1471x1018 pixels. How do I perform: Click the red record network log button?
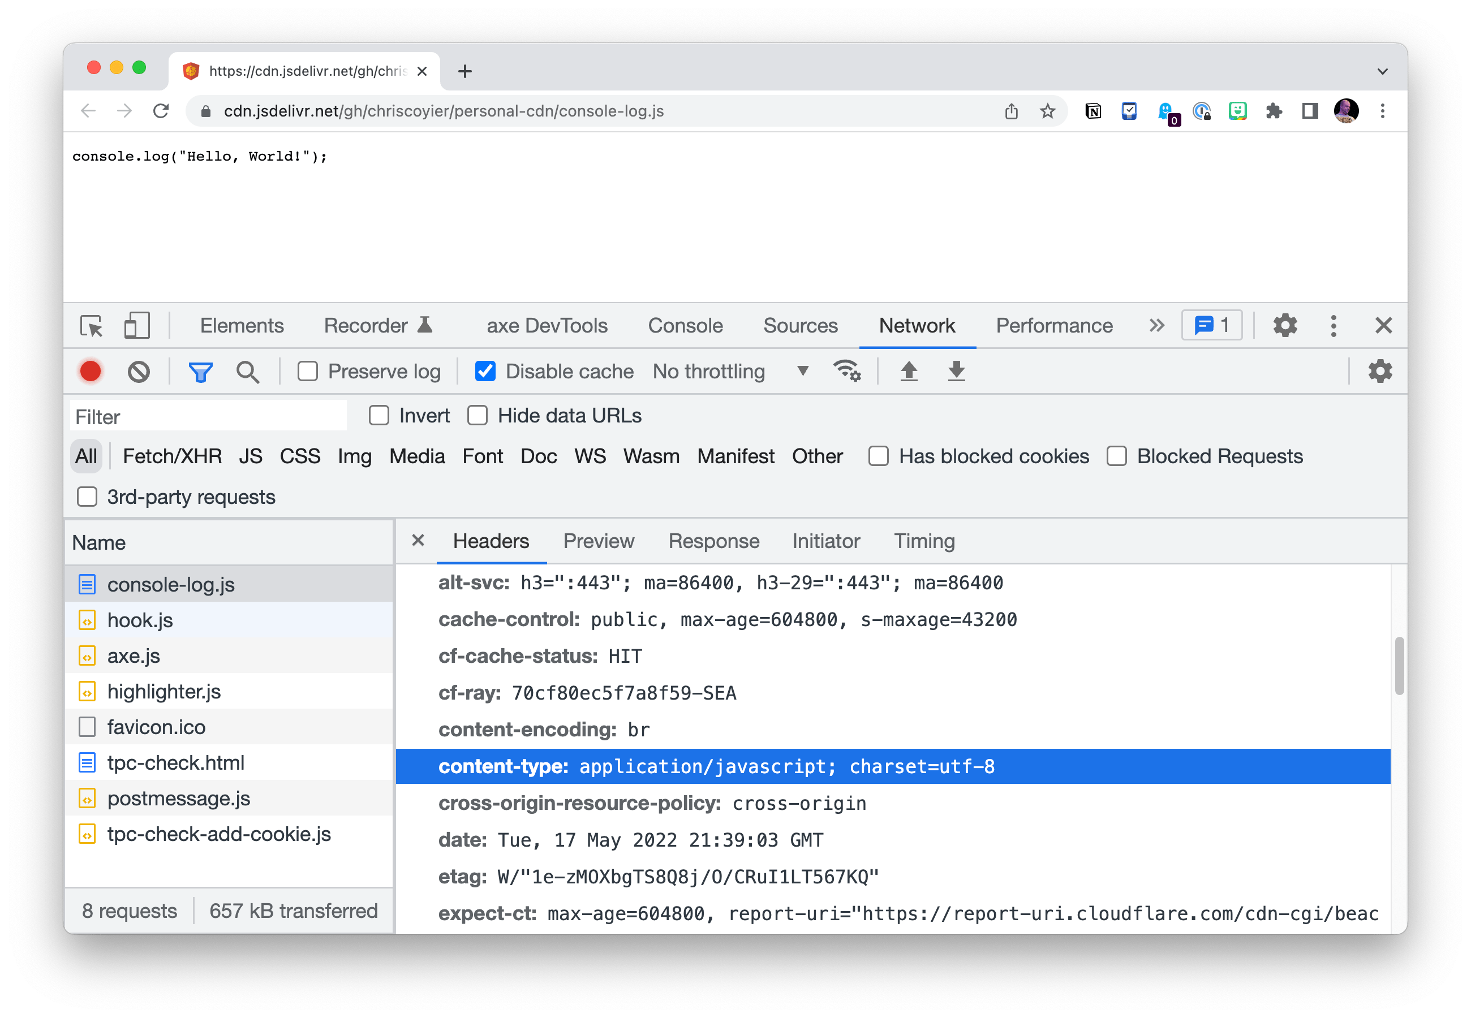coord(90,371)
